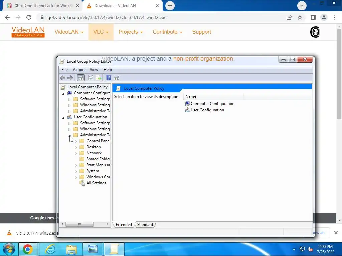
Task: Click the address bar URL field
Action: 161,17
